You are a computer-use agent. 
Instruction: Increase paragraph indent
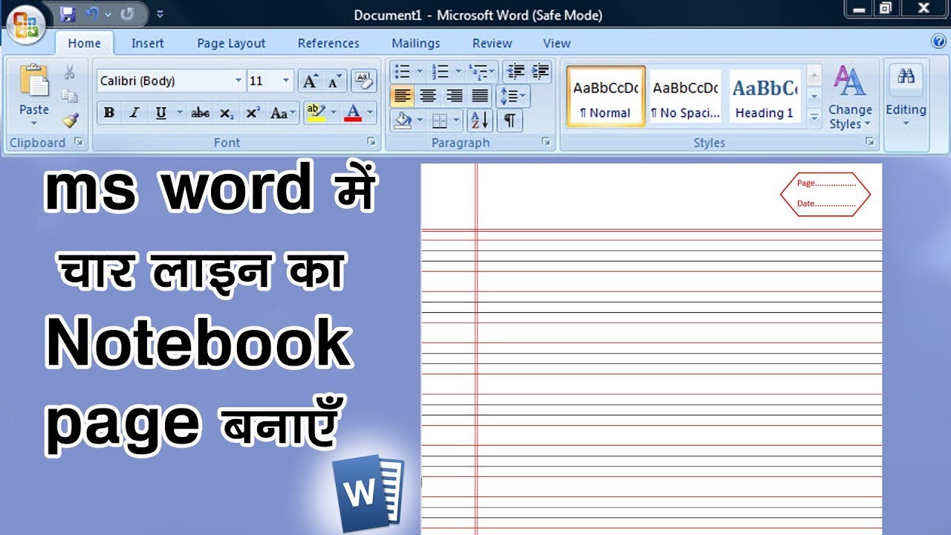pos(540,71)
